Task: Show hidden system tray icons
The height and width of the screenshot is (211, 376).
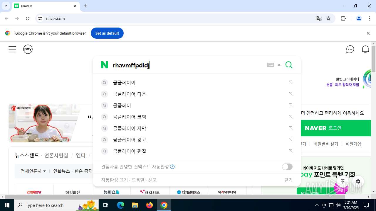Action: click(317, 205)
